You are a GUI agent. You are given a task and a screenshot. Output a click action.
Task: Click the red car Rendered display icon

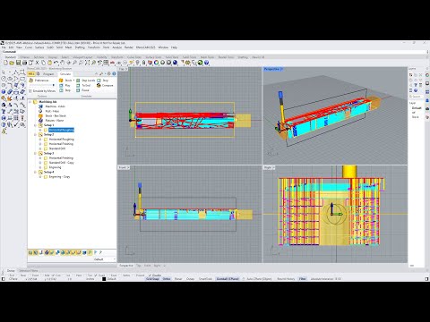coord(112,63)
